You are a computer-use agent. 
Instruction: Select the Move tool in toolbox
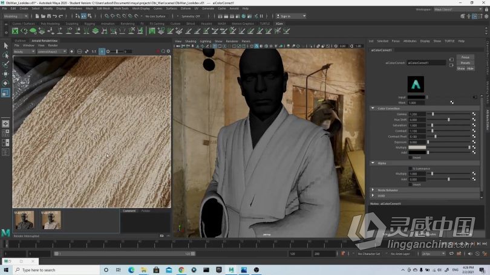pos(5,74)
